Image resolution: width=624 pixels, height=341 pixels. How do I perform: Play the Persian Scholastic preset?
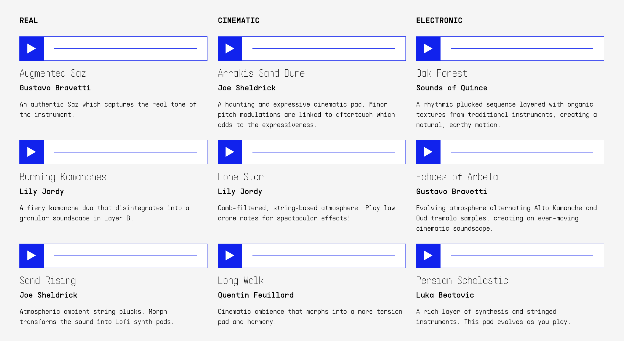click(x=428, y=256)
